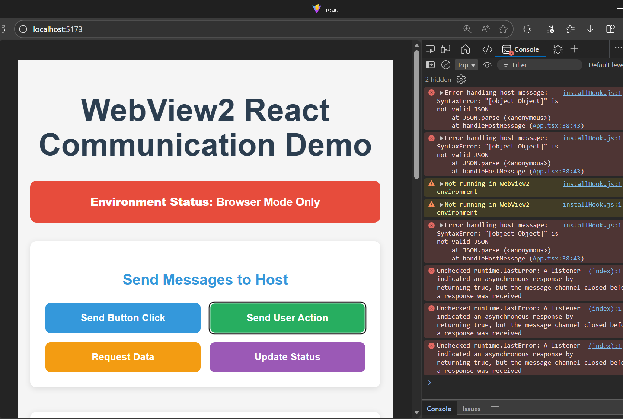Toggle device emulation in DevTools
623x419 pixels.
point(445,49)
